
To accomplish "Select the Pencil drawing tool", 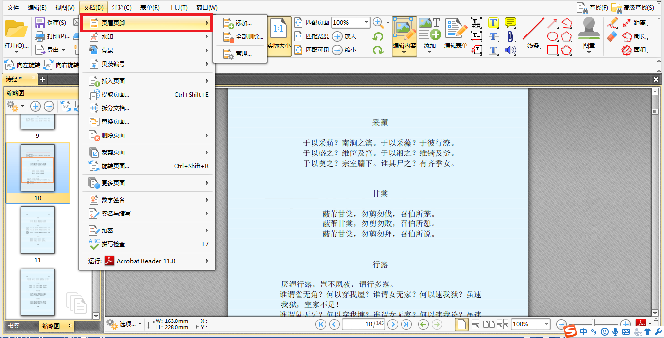I will pos(612,23).
